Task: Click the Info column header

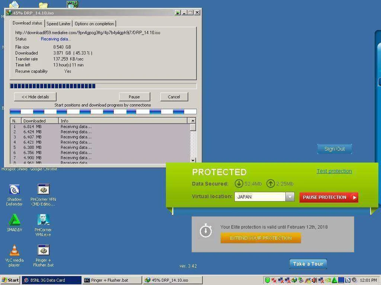Action: click(x=123, y=121)
